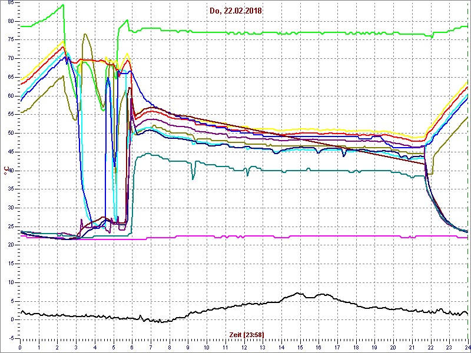The width and height of the screenshot is (471, 353).
Task: Select hour 6 on the time axis
Action: pyautogui.click(x=132, y=347)
